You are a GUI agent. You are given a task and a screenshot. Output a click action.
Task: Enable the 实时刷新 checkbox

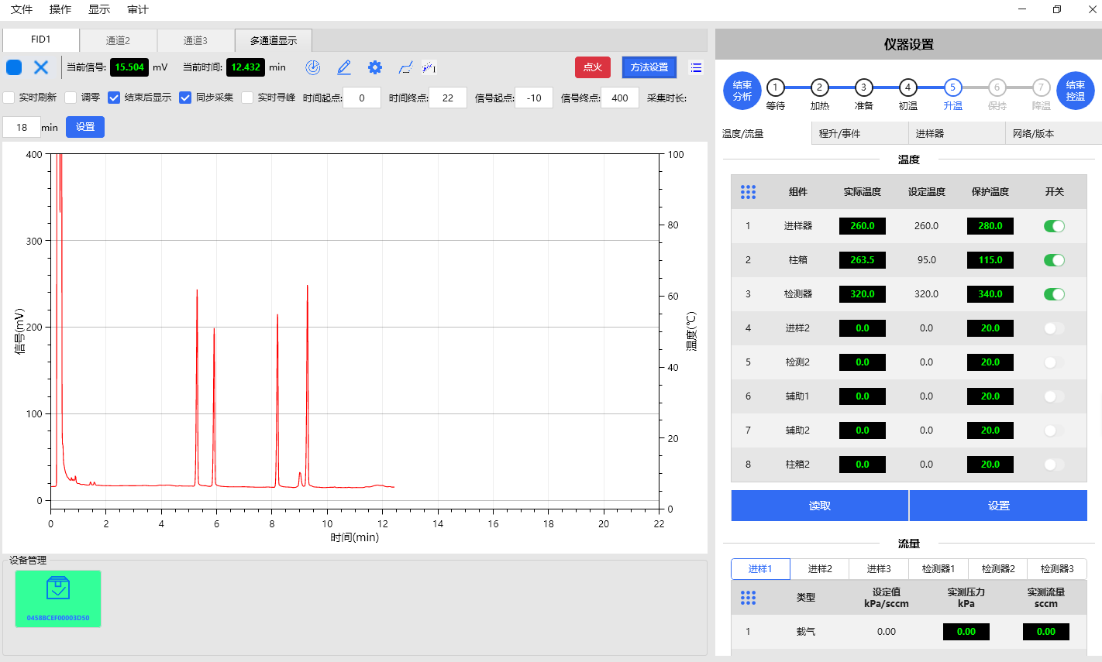click(x=9, y=98)
